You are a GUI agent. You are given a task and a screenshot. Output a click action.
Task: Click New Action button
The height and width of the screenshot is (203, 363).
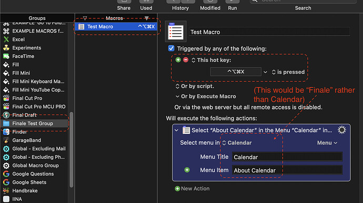[192, 189]
